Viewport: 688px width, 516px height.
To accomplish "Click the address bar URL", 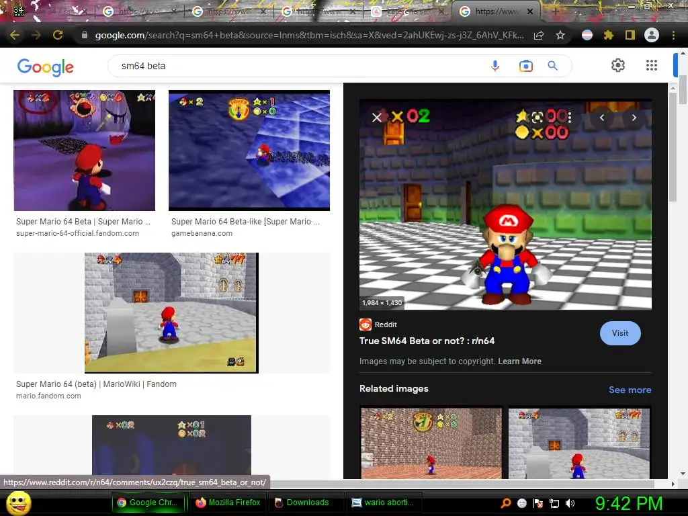I will (309, 35).
